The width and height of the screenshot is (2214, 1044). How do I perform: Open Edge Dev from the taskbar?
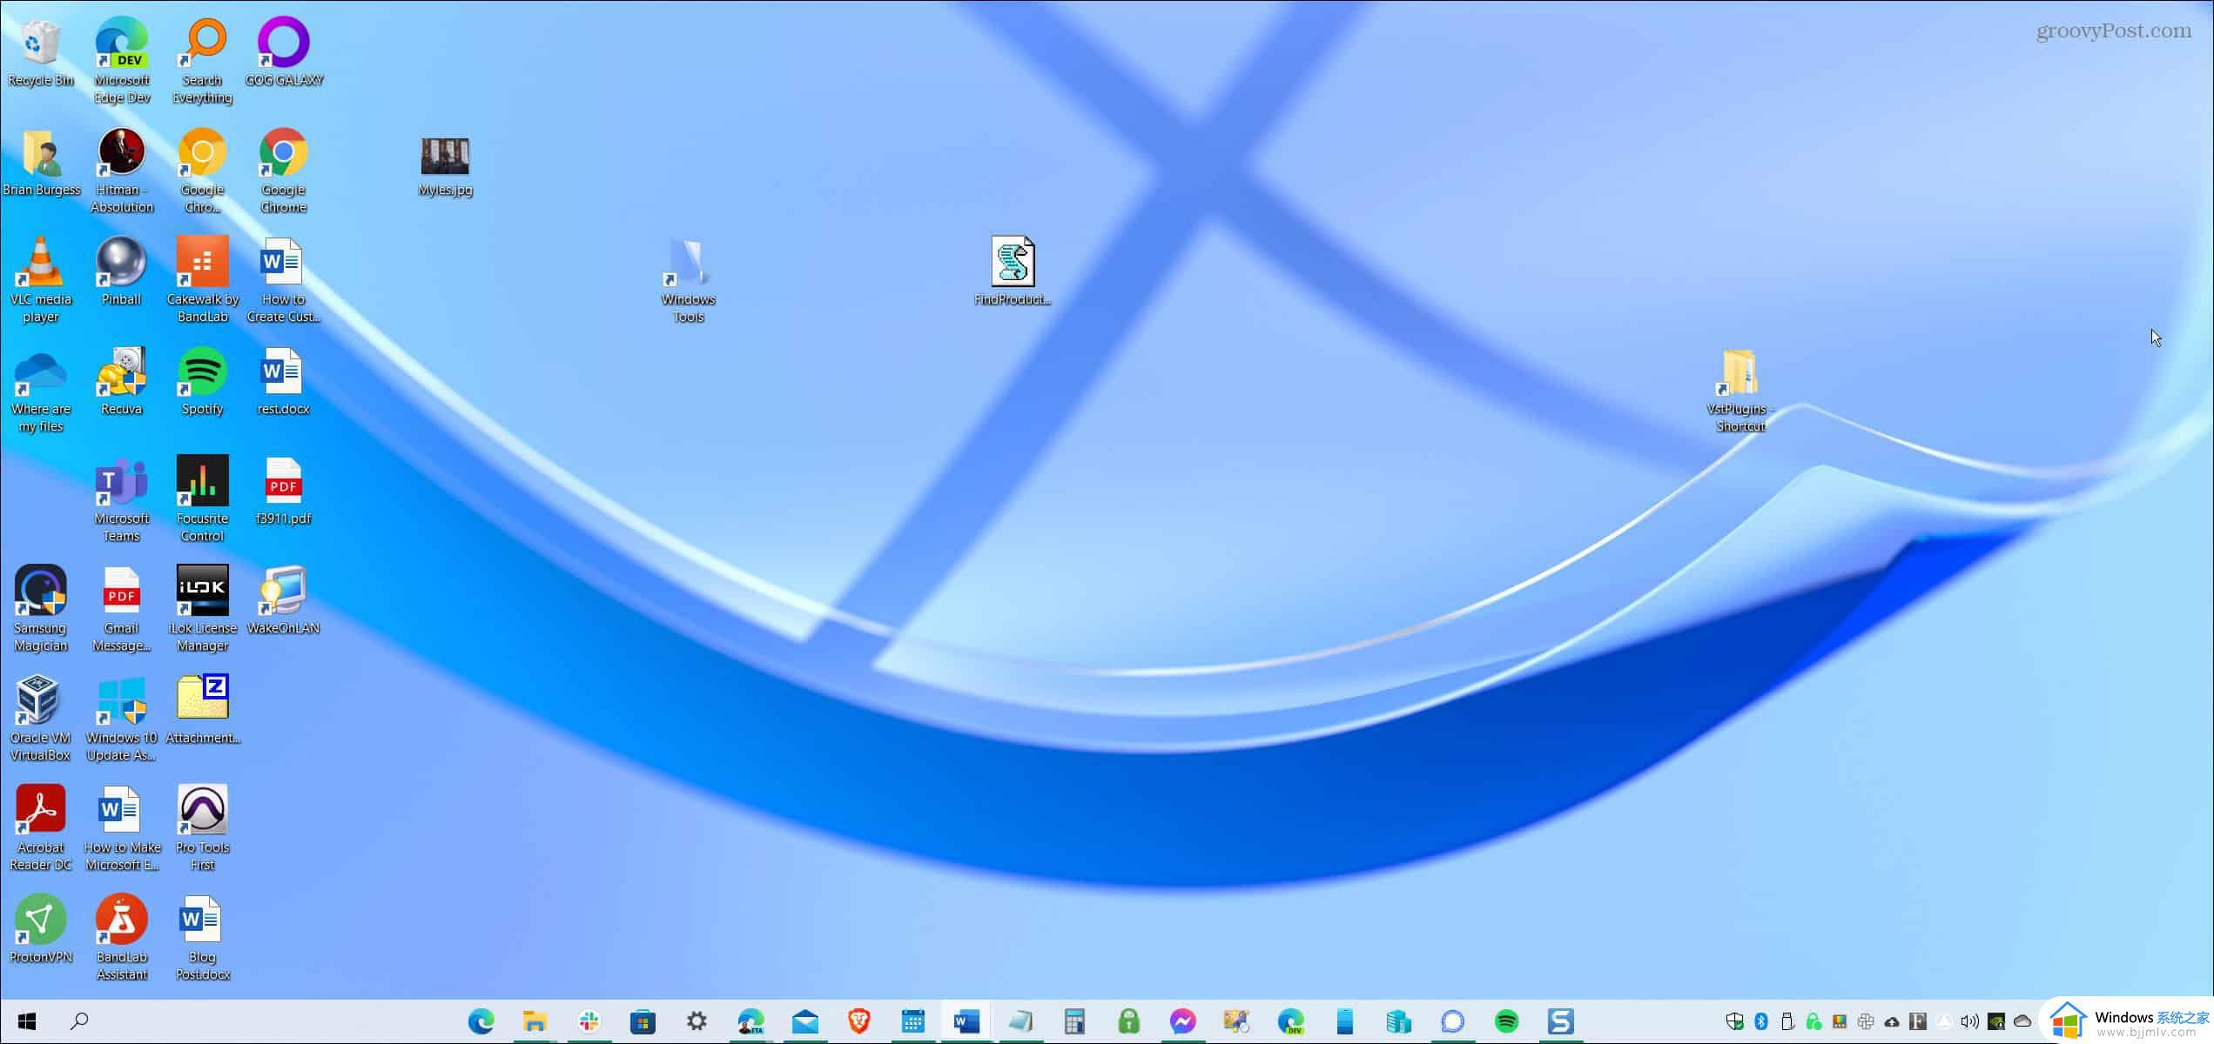coord(1291,1021)
